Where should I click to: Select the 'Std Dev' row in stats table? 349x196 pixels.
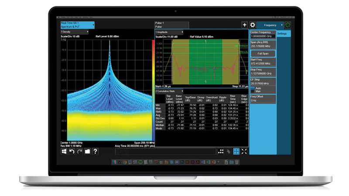pyautogui.click(x=202, y=118)
